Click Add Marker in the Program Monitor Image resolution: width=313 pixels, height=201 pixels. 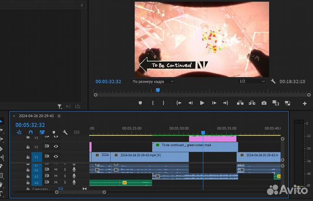pyautogui.click(x=140, y=103)
